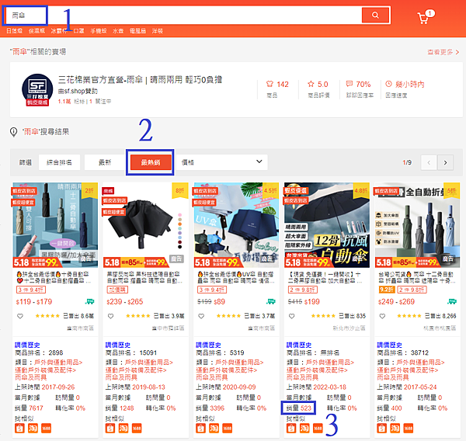Click listing date 2022-03-18
The width and height of the screenshot is (466, 441).
330,387
